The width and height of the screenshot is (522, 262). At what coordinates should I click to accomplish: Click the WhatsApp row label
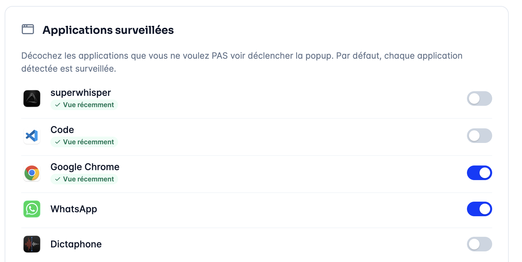[74, 209]
